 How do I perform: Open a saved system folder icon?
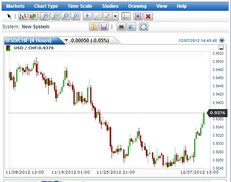click(x=94, y=27)
